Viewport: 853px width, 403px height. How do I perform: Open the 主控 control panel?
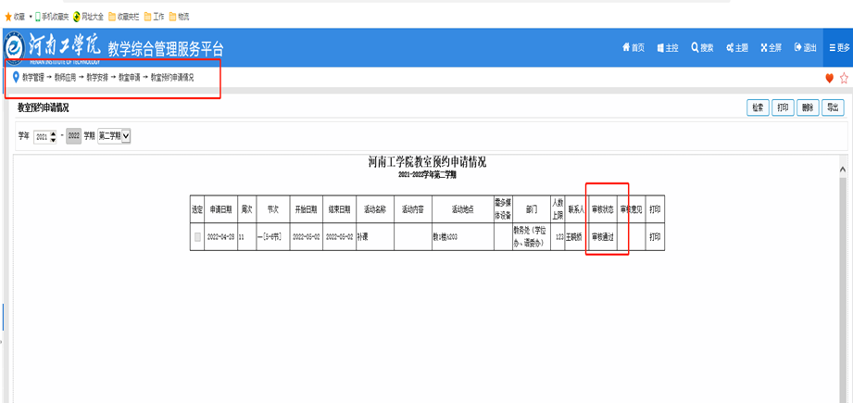click(667, 48)
